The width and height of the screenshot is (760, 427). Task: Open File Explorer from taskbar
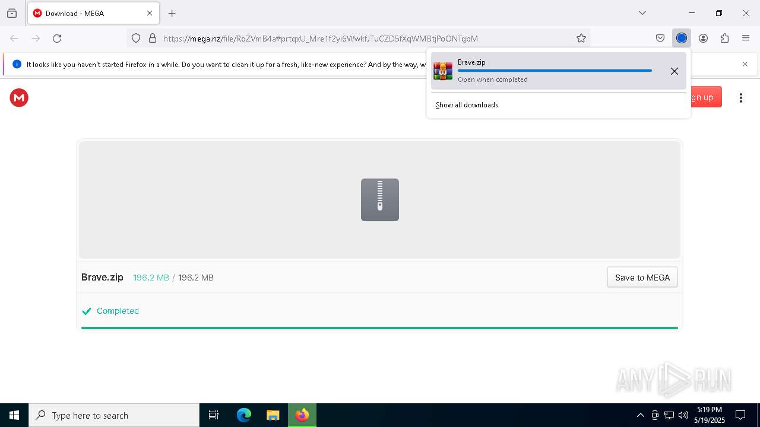(273, 415)
